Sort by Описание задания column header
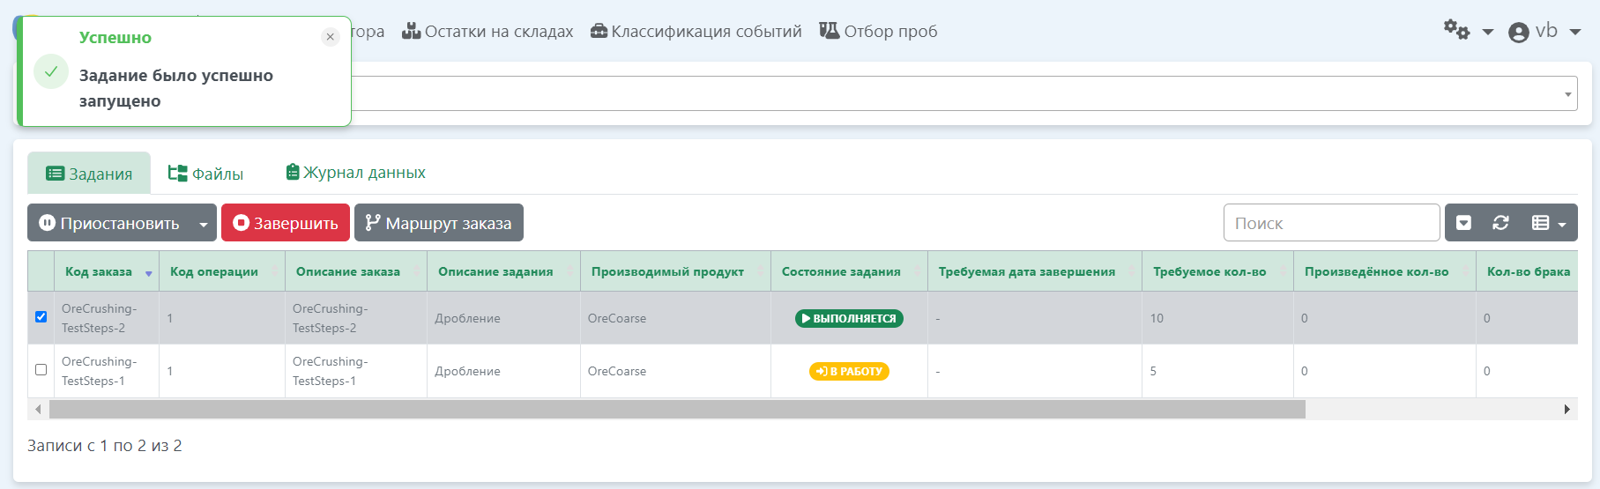 click(x=503, y=271)
